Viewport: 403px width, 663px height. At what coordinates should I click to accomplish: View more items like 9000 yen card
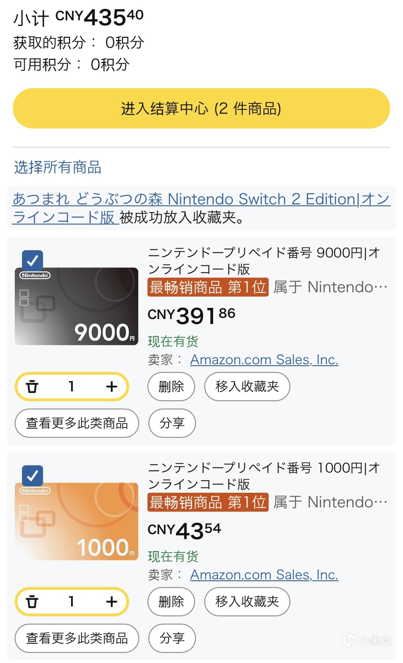[x=77, y=423]
